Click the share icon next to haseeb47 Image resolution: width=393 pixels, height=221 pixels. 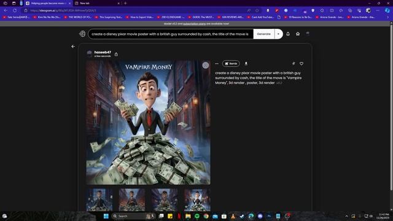click(x=116, y=54)
